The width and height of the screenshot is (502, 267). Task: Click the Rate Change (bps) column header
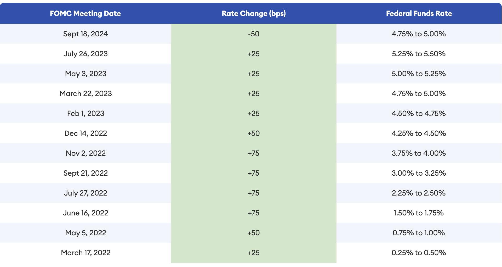(254, 13)
